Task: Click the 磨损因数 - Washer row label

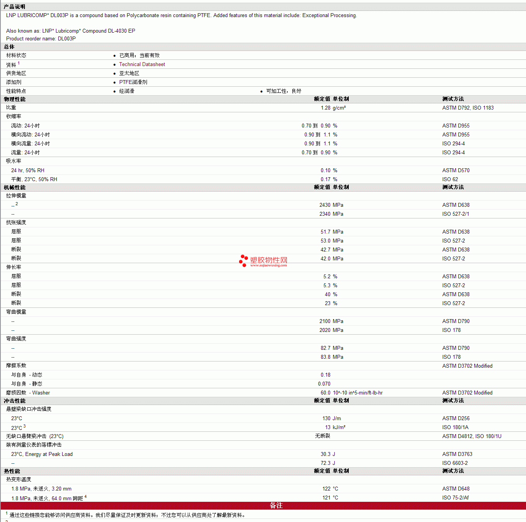Action: pyautogui.click(x=28, y=393)
